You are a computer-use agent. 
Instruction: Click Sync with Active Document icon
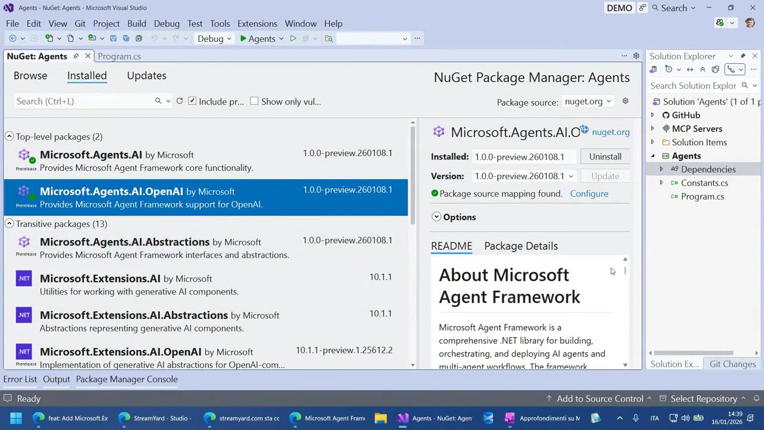click(x=690, y=69)
